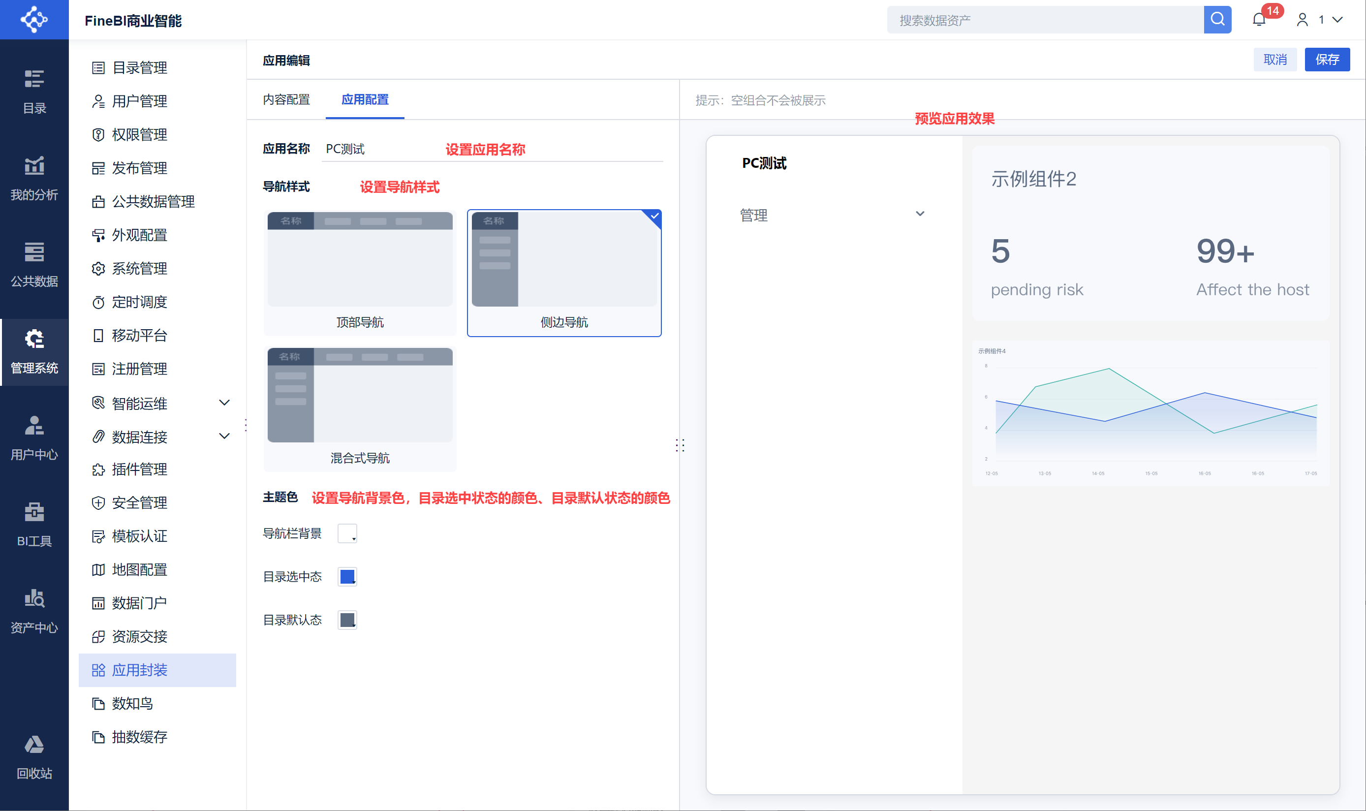Open the notification bell
This screenshot has width=1366, height=811.
1259,20
